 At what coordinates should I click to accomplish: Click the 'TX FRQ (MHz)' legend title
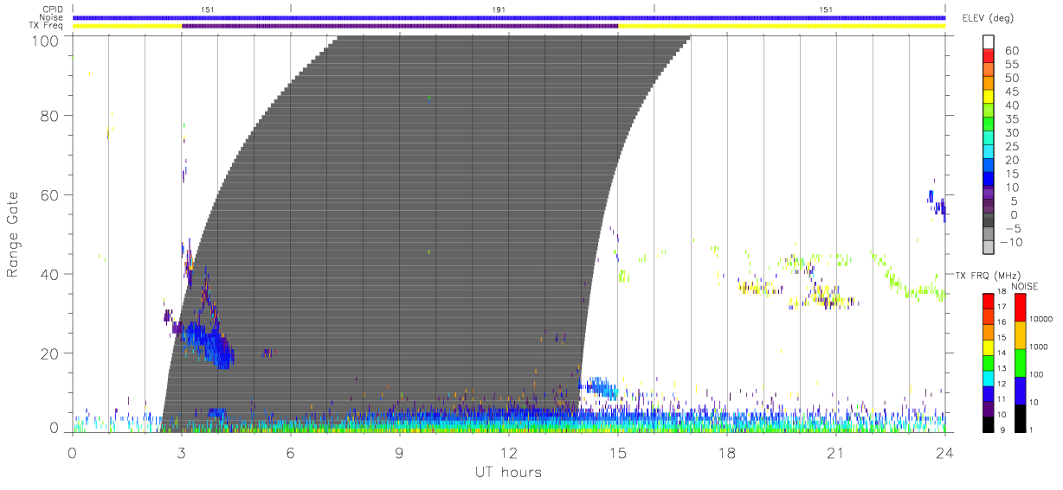click(986, 275)
